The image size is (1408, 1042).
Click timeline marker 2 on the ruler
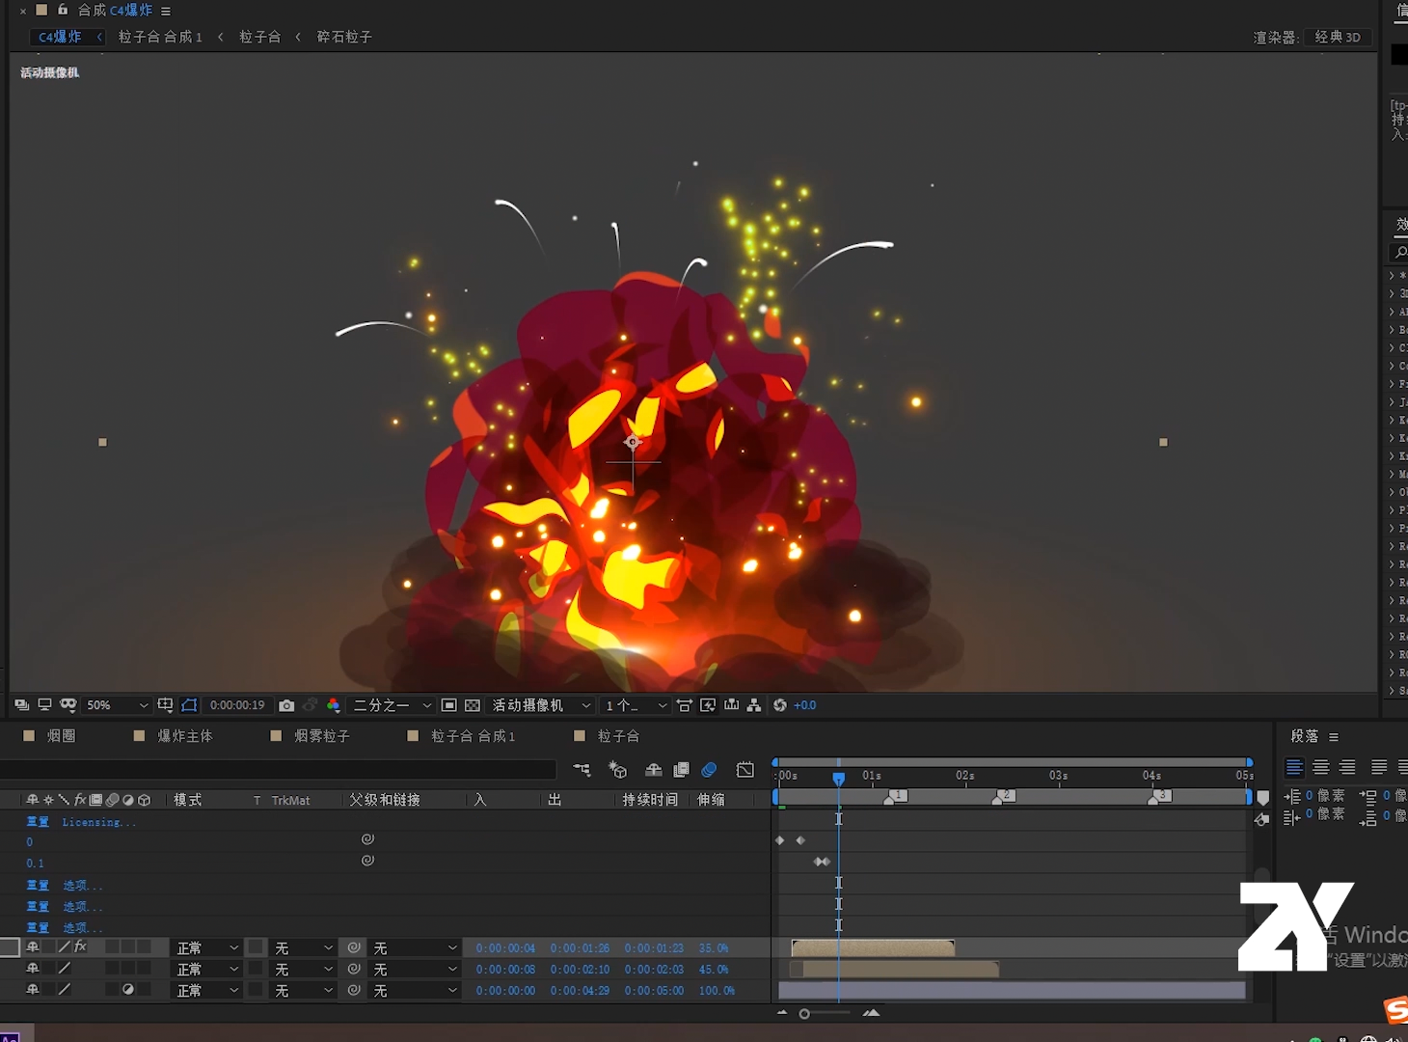pos(1005,796)
